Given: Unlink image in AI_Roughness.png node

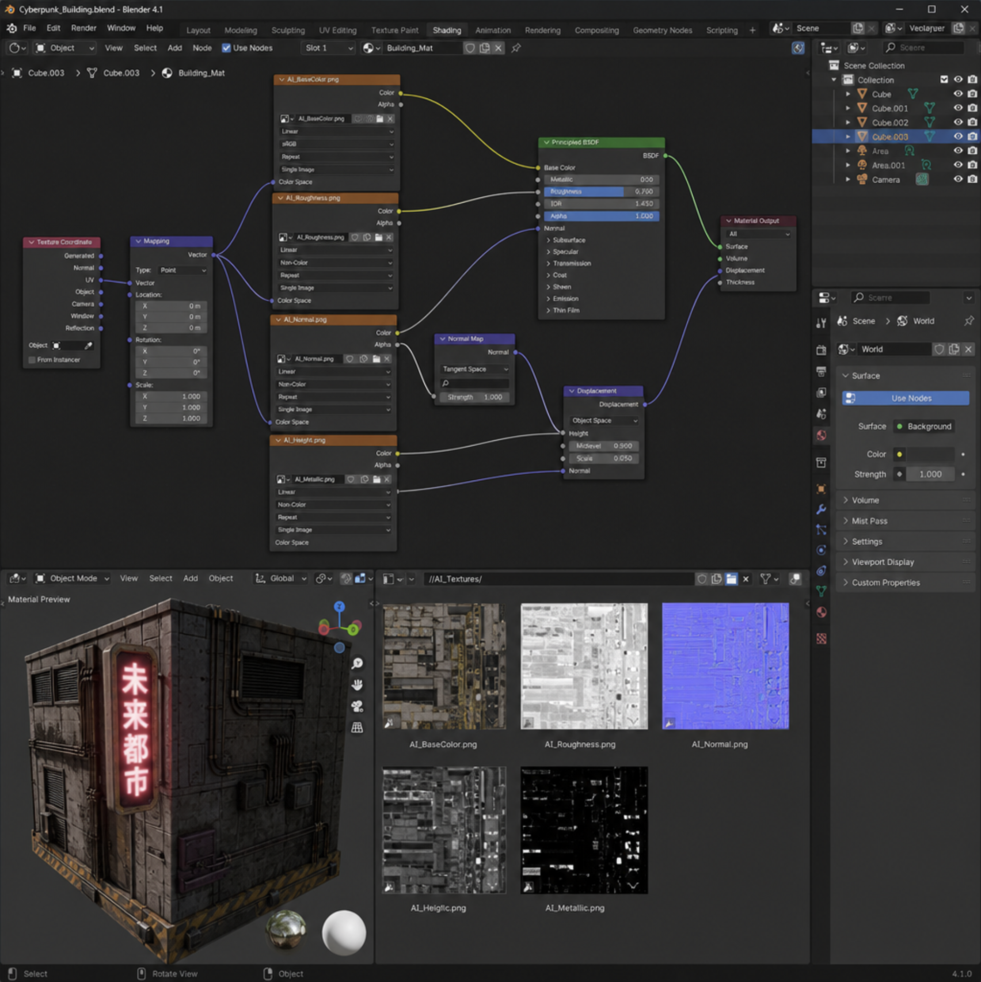Looking at the screenshot, I should tap(389, 237).
